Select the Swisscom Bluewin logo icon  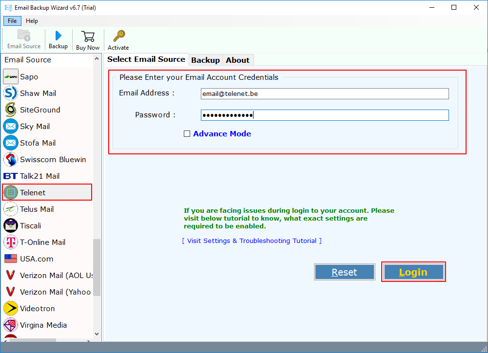point(11,159)
